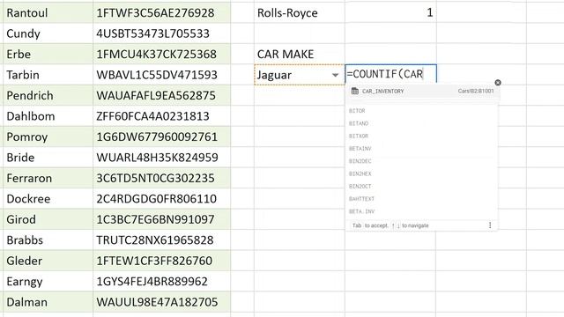Select the Rolls-Royce cell
The image size is (564, 317).
[300, 13]
